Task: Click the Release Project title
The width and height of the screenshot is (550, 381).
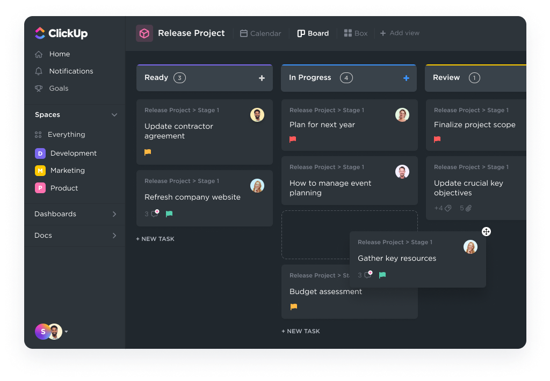Action: point(191,33)
